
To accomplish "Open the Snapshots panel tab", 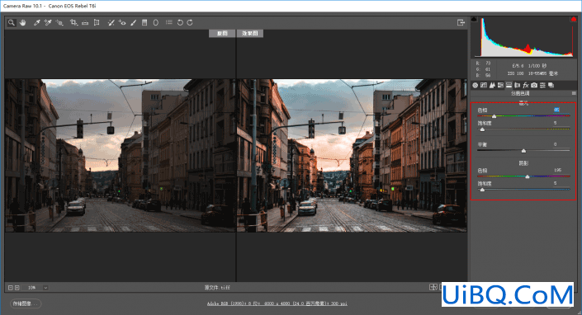I will pos(551,85).
